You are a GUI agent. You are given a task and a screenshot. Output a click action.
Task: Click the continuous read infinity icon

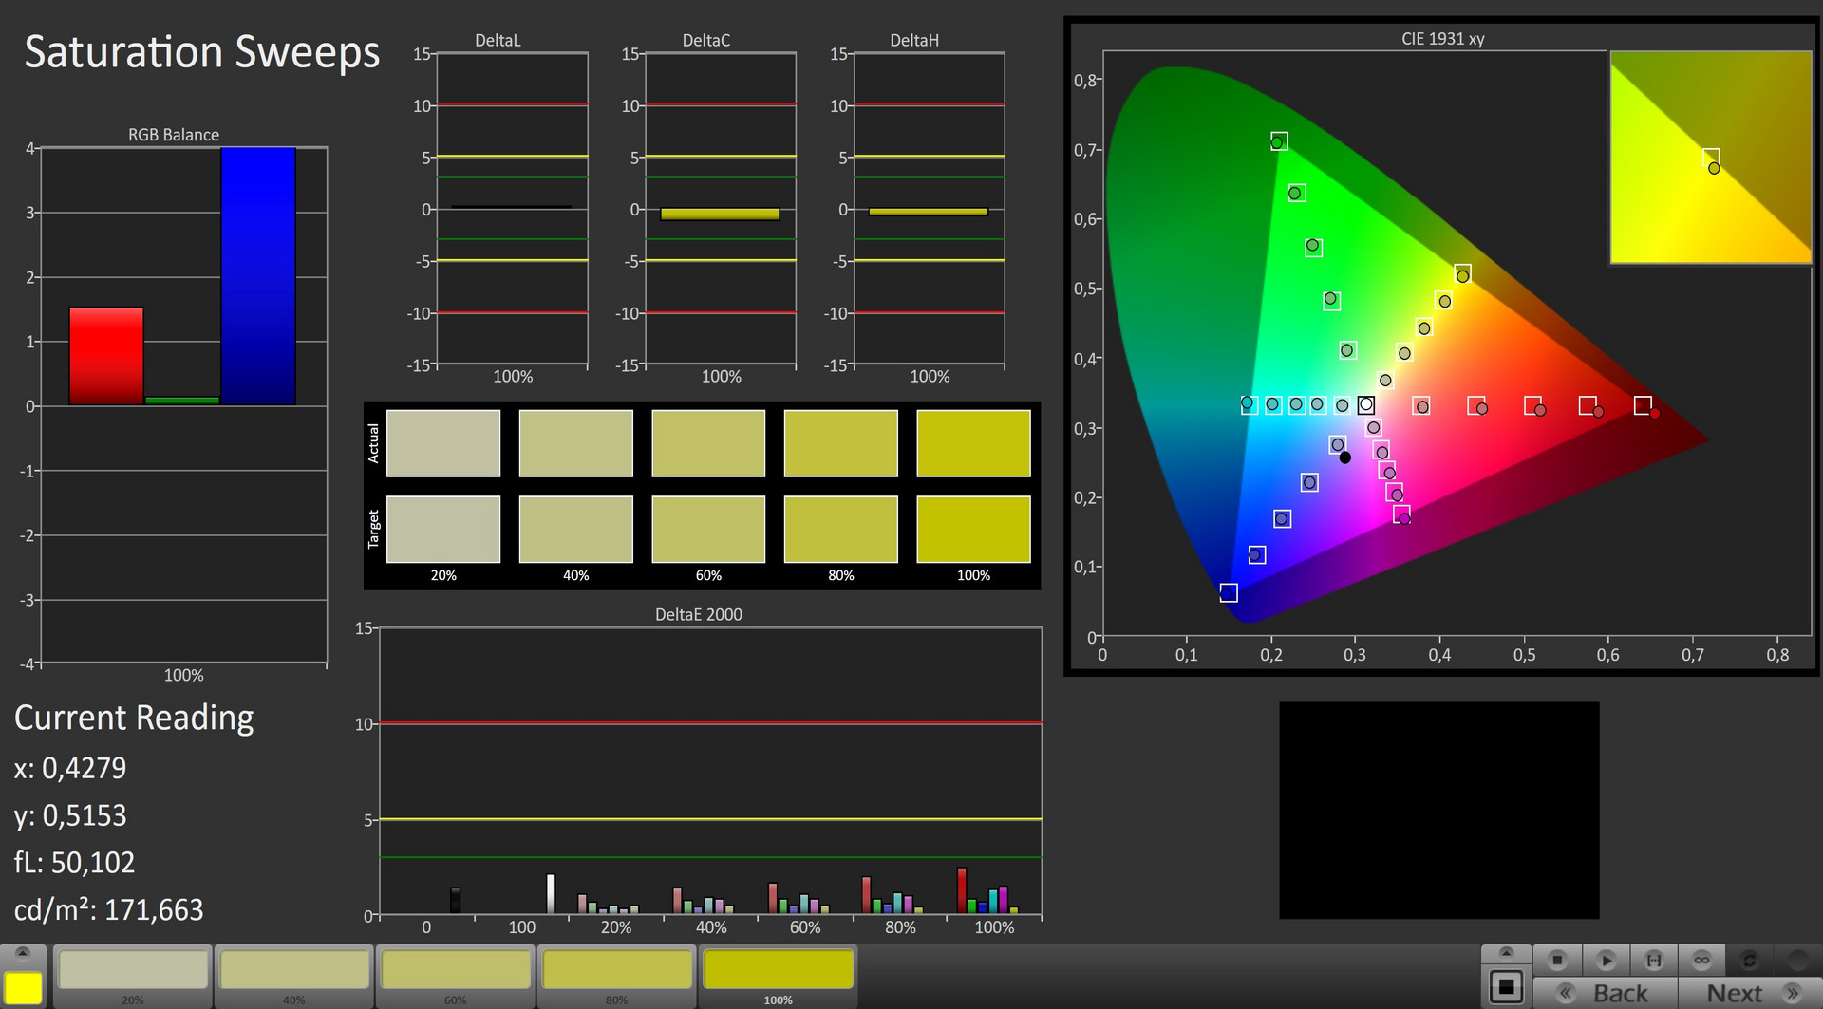(1701, 960)
